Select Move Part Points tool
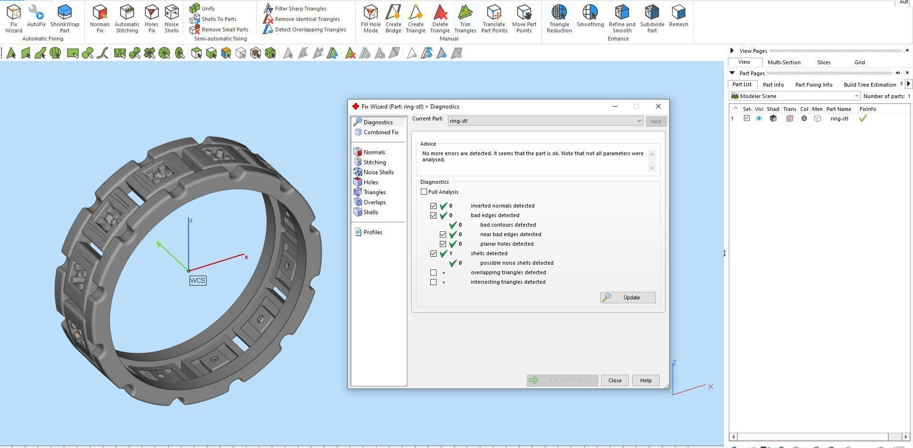 pos(524,19)
